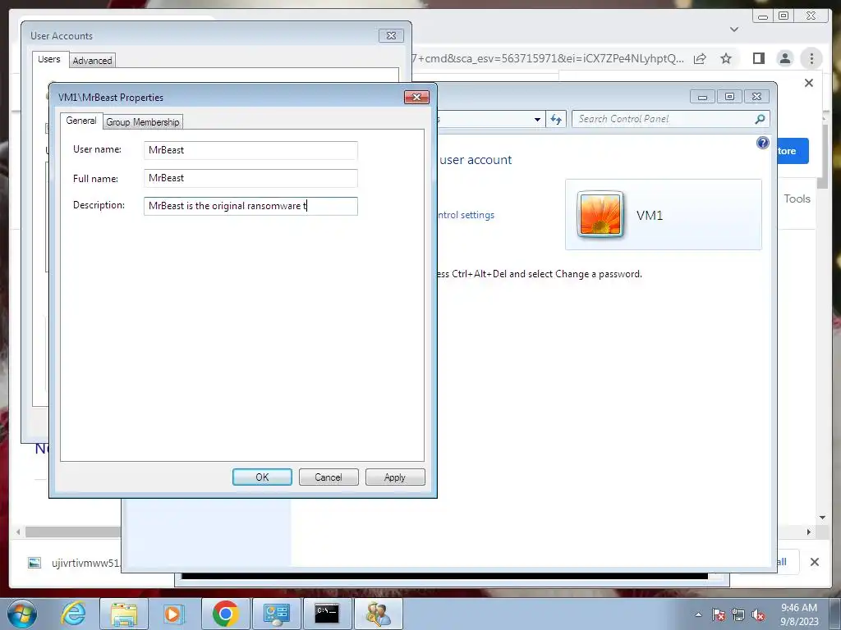Click into the Description text field

(x=250, y=206)
